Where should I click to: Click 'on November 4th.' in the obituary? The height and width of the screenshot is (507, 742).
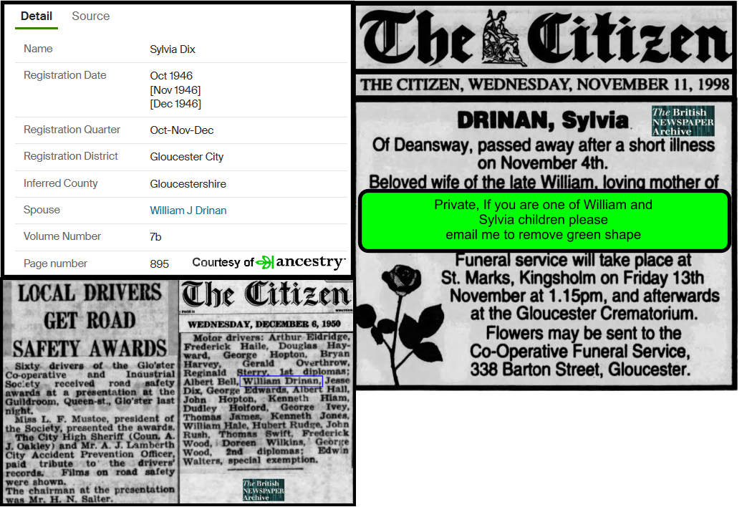coord(542,164)
